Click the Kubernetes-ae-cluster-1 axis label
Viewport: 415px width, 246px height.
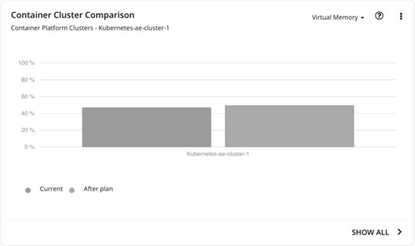(x=218, y=154)
